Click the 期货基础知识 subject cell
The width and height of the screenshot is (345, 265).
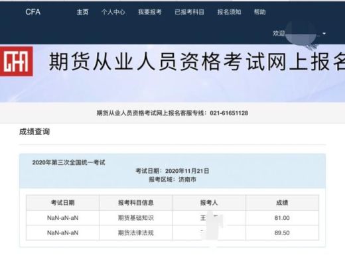click(136, 218)
